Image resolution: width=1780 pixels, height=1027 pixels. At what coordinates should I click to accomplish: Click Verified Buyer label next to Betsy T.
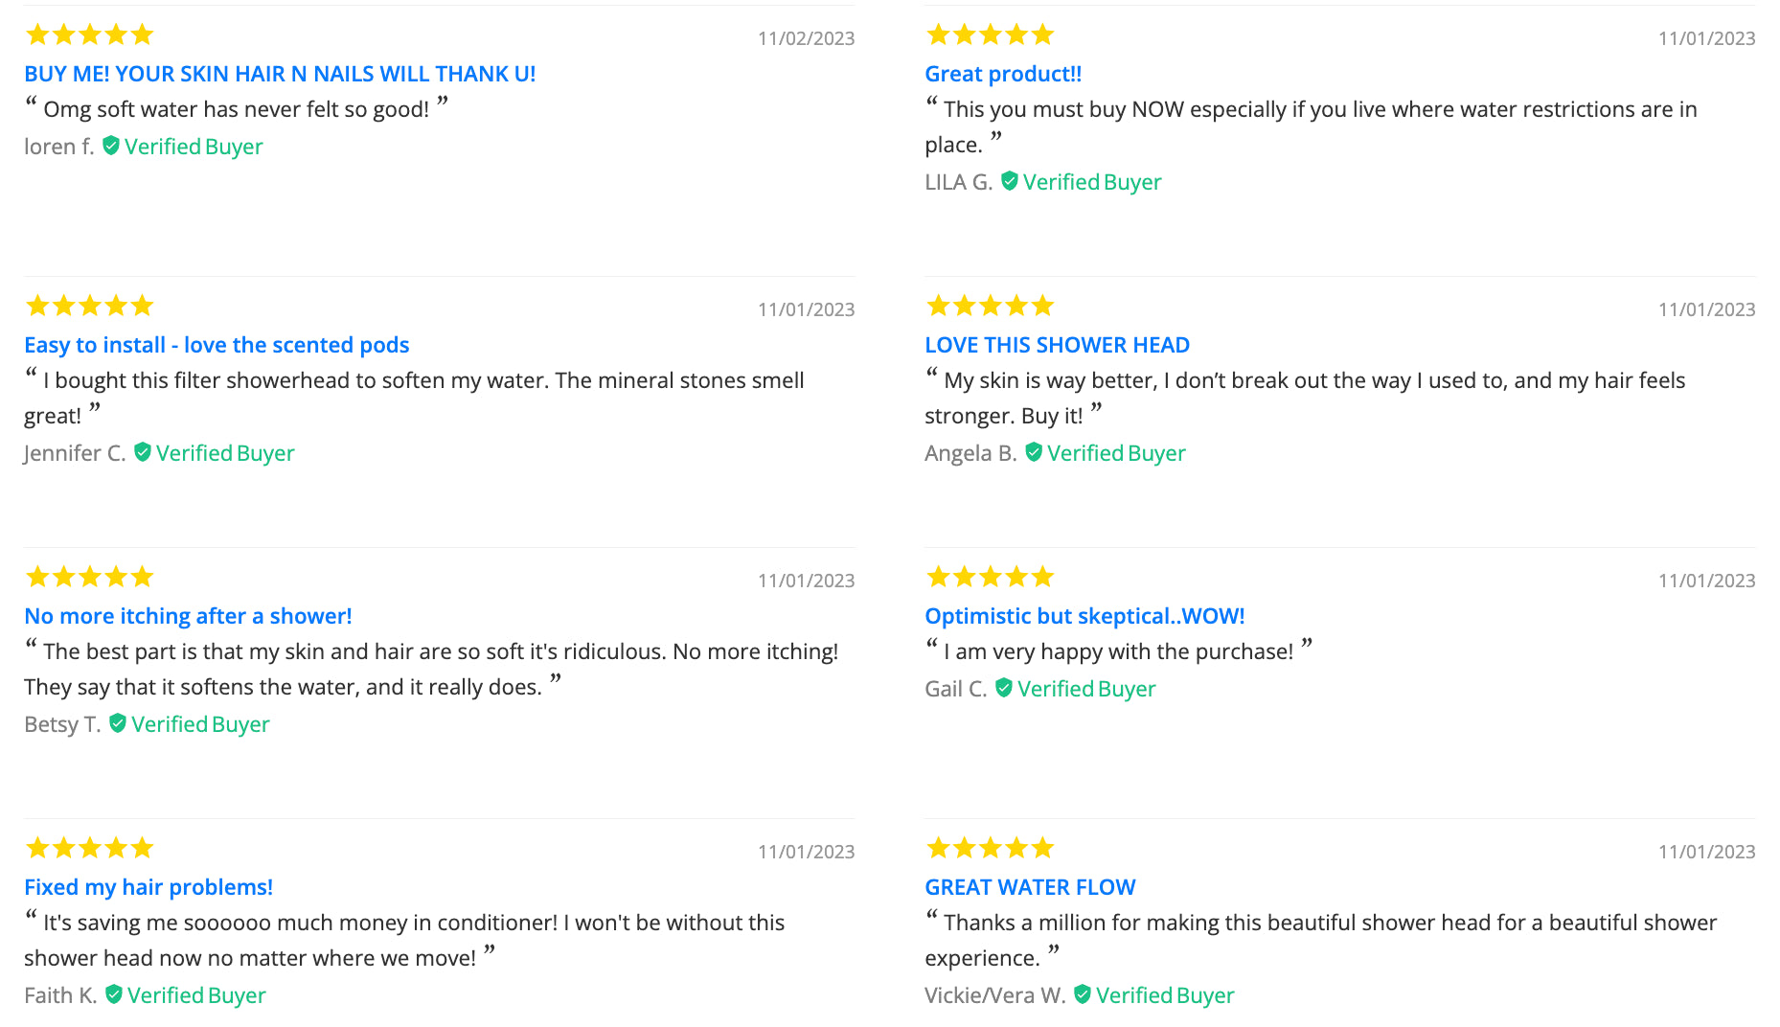(200, 724)
